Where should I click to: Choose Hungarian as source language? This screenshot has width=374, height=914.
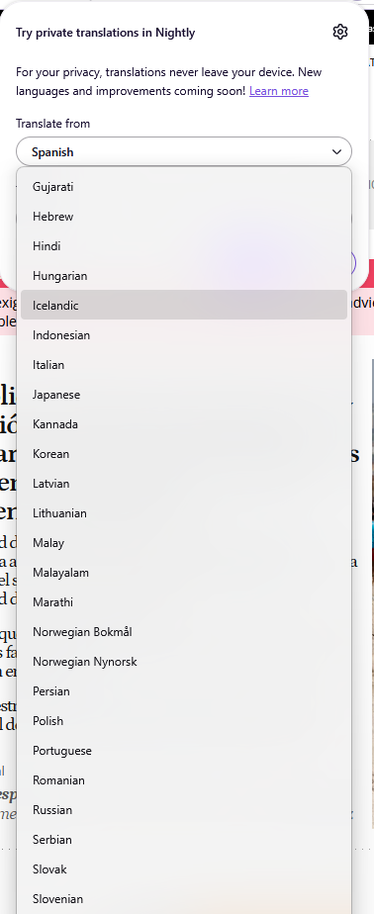point(184,276)
